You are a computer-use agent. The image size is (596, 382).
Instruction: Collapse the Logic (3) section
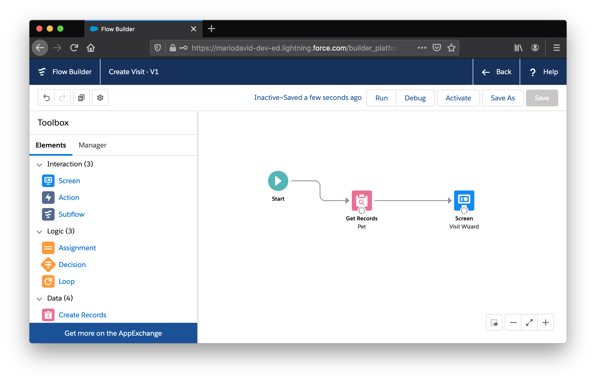tap(39, 232)
